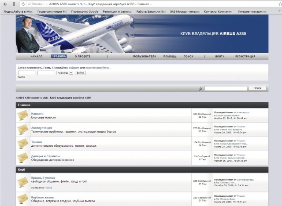Open Интернет-магазин bookmark
This screenshot has width=282, height=206.
click(252, 11)
